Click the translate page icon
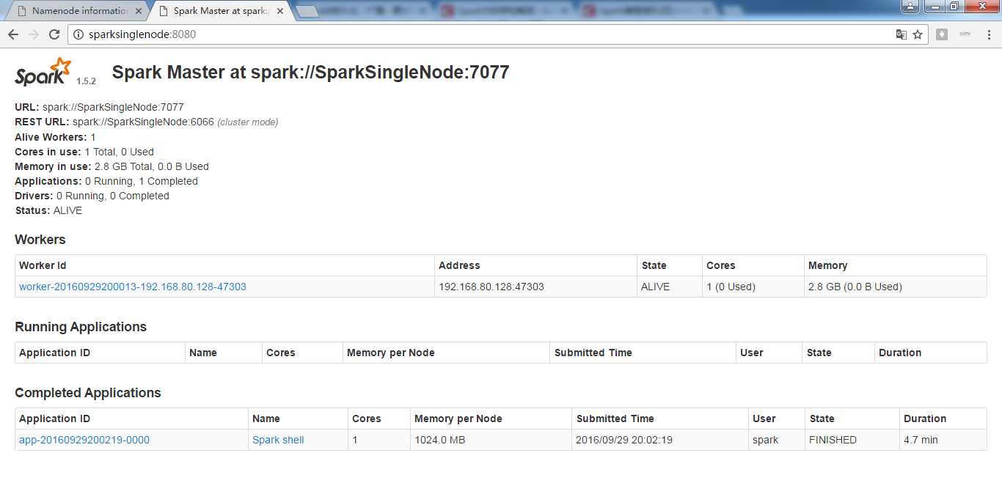Screen dimensions: 1002x494 pyautogui.click(x=902, y=34)
